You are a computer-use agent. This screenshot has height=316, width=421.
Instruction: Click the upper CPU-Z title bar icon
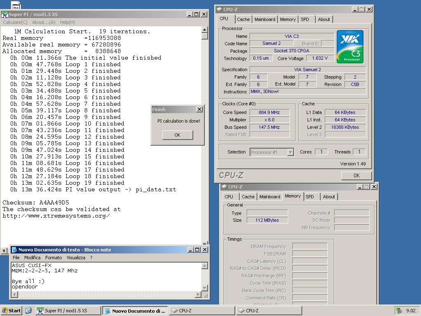[220, 9]
